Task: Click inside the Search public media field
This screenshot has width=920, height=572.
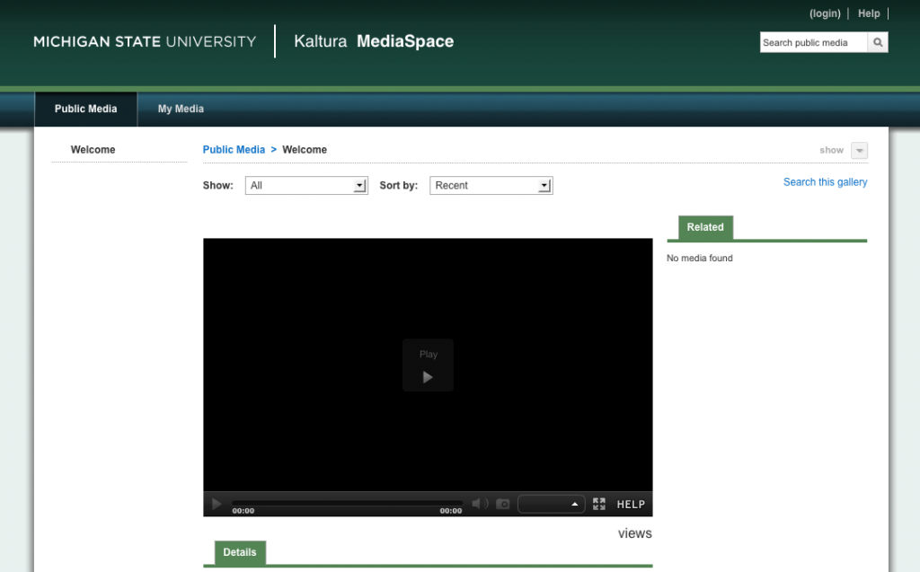Action: [x=813, y=41]
